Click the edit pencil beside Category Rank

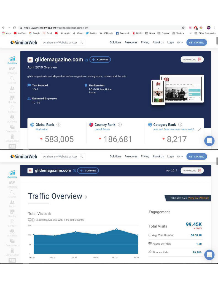click(200, 129)
